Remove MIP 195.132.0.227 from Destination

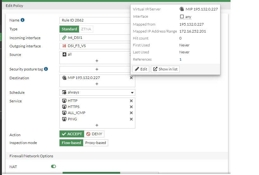(131, 78)
